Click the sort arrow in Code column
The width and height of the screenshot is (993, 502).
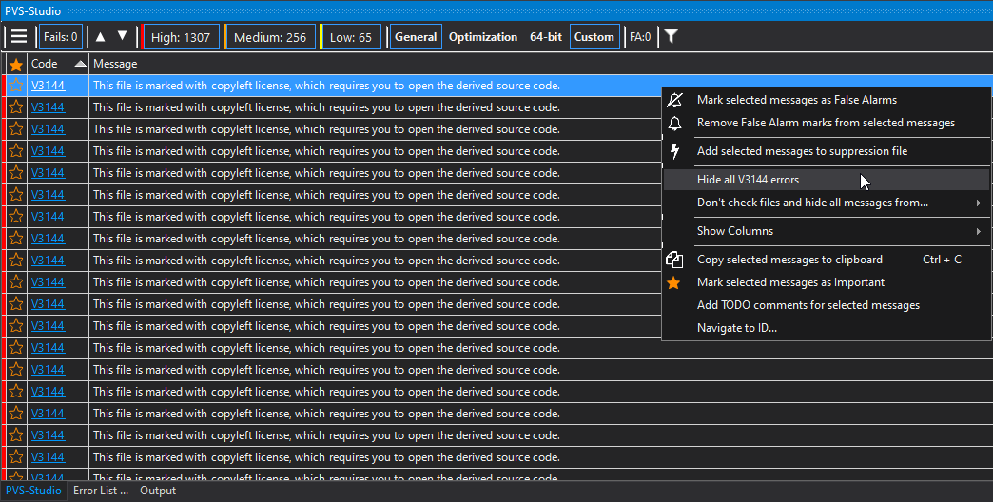tap(80, 64)
